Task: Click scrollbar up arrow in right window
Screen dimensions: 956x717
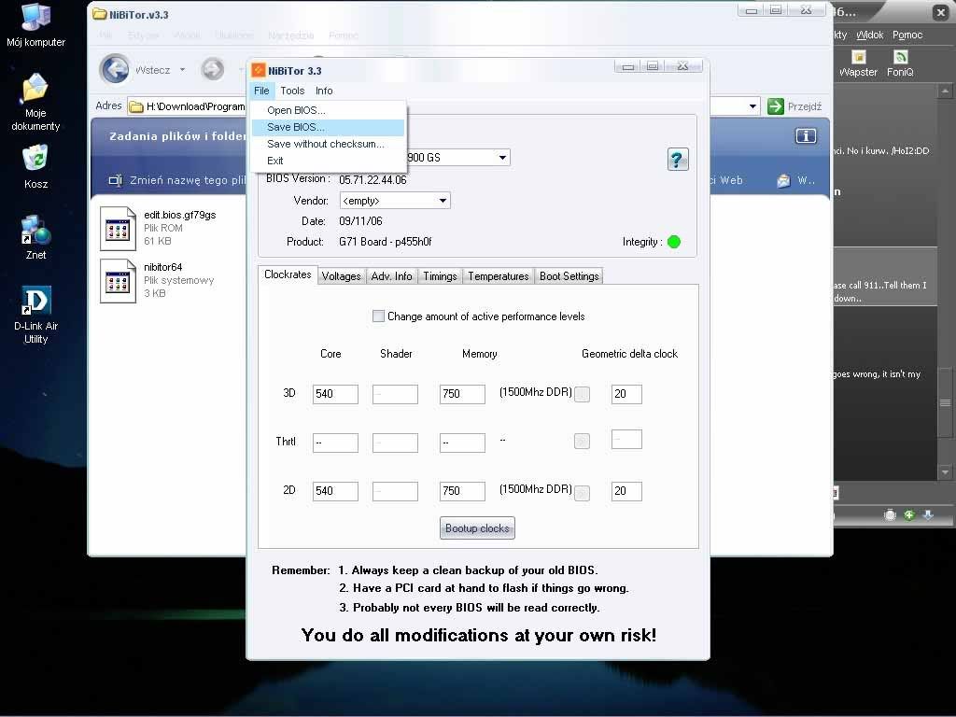Action: 945,91
